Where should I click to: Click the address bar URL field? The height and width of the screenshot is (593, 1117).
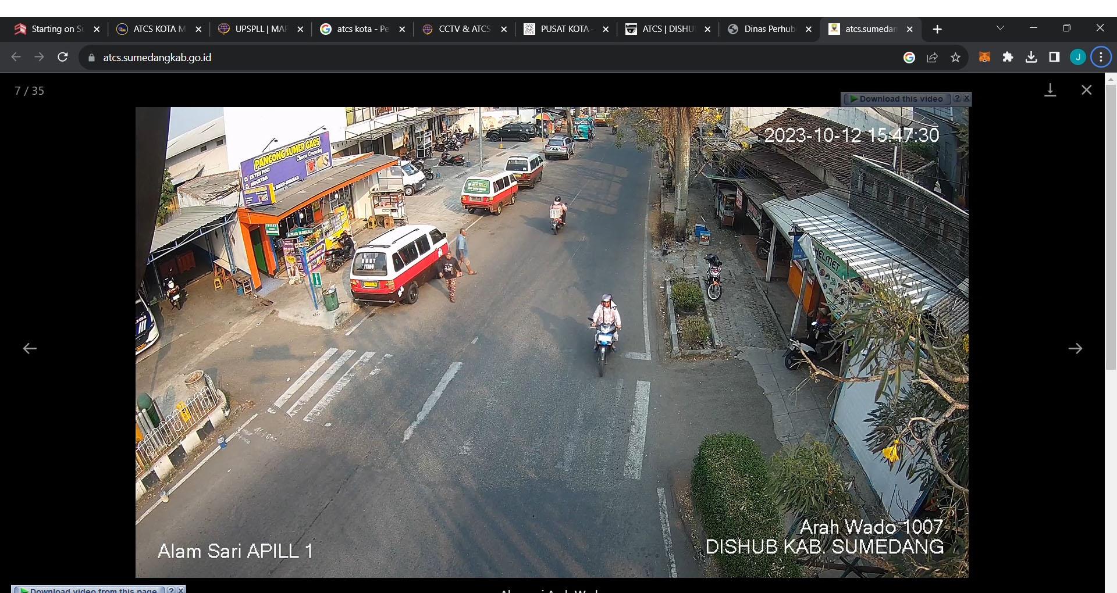(495, 58)
